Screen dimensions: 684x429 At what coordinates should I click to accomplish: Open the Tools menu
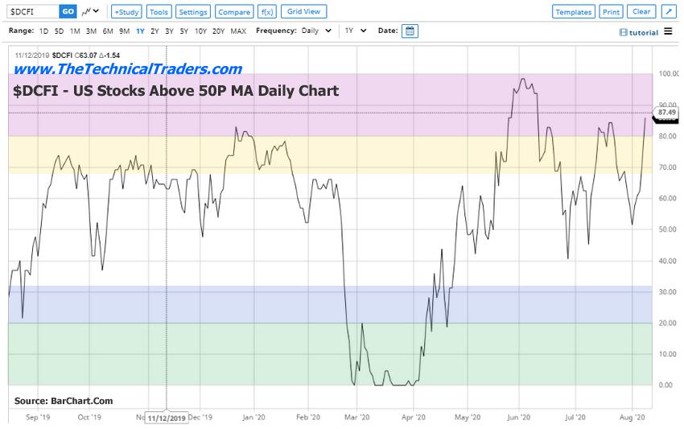(x=159, y=12)
